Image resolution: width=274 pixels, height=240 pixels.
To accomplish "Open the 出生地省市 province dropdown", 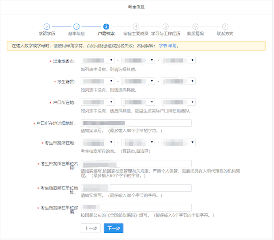I will [97, 61].
